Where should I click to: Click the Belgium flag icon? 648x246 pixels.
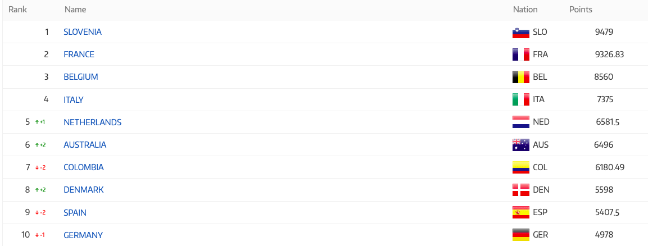tap(521, 77)
